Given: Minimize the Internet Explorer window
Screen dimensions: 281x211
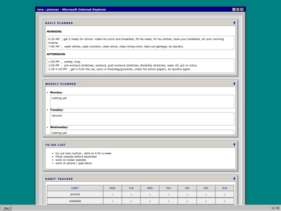Looking at the screenshot, I should pyautogui.click(x=234, y=9).
